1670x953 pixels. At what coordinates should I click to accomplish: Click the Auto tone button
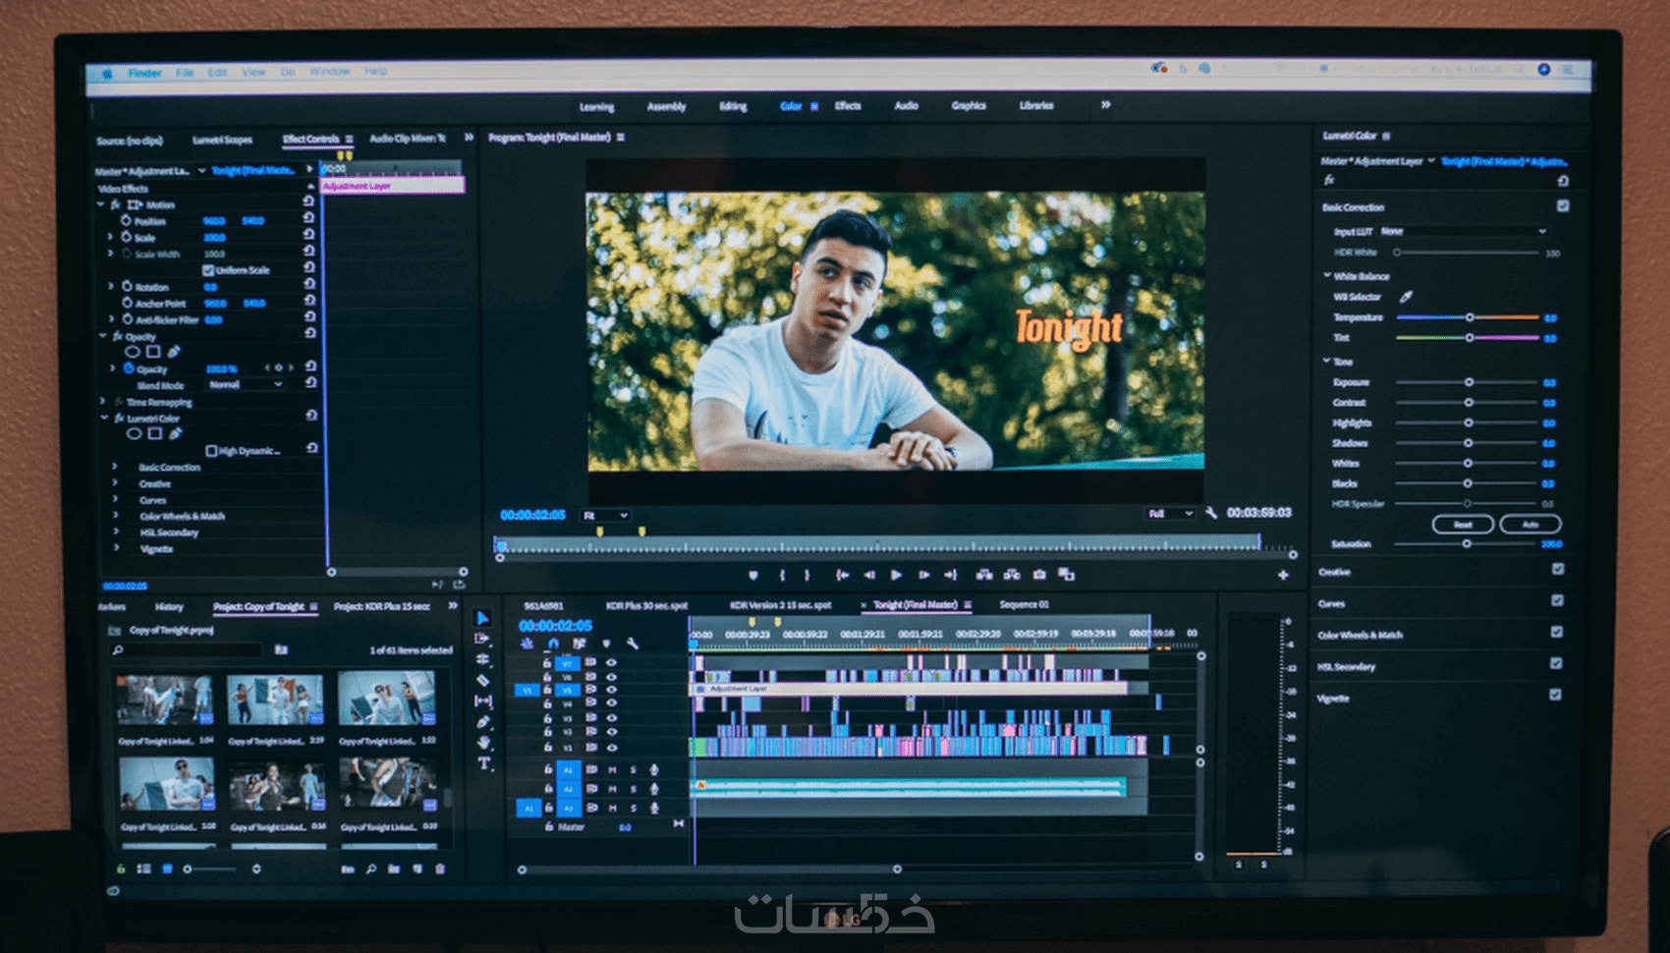pos(1530,524)
